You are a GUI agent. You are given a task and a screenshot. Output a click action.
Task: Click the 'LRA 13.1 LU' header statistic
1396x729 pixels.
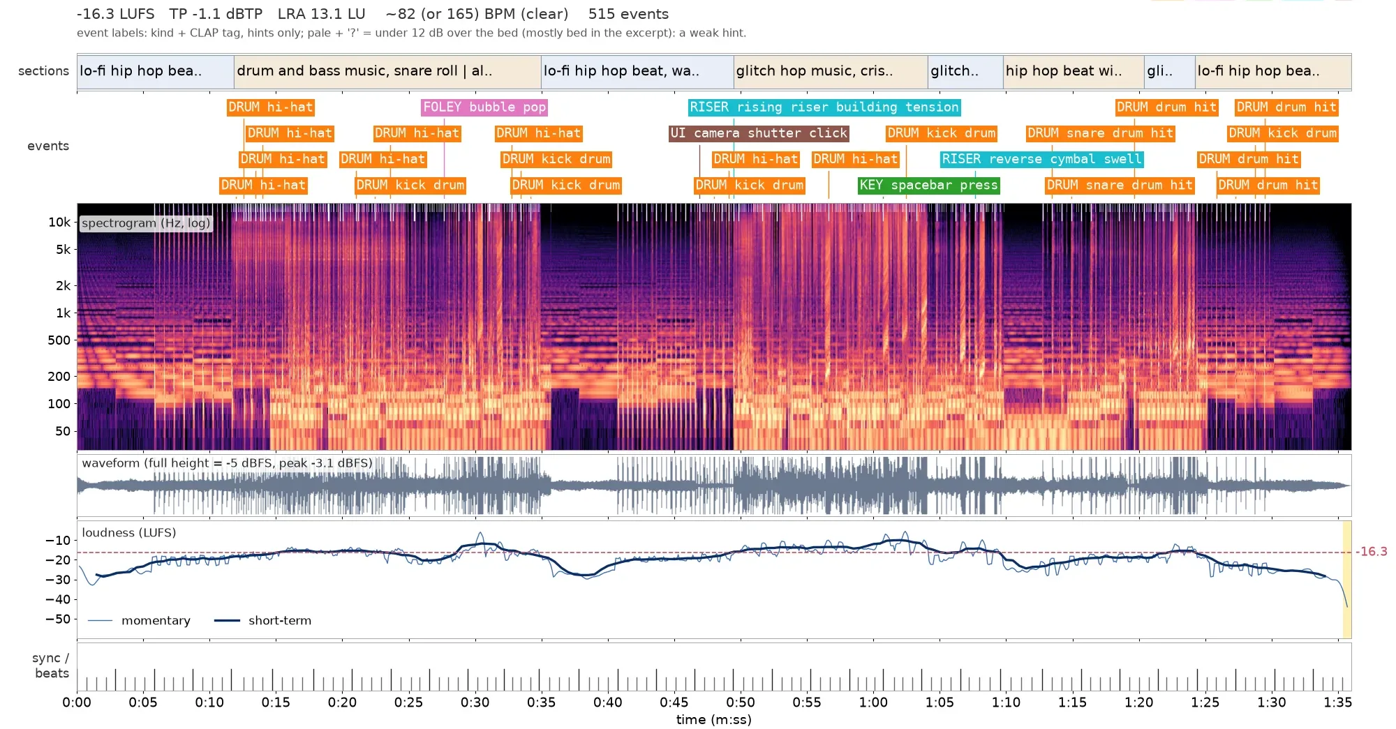pos(321,14)
